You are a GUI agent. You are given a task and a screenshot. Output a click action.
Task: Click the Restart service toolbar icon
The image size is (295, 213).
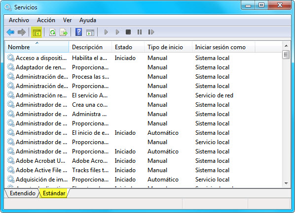click(x=151, y=32)
